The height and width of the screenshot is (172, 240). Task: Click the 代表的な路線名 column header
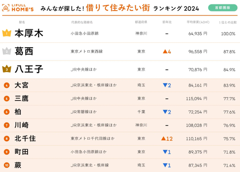[82, 22]
